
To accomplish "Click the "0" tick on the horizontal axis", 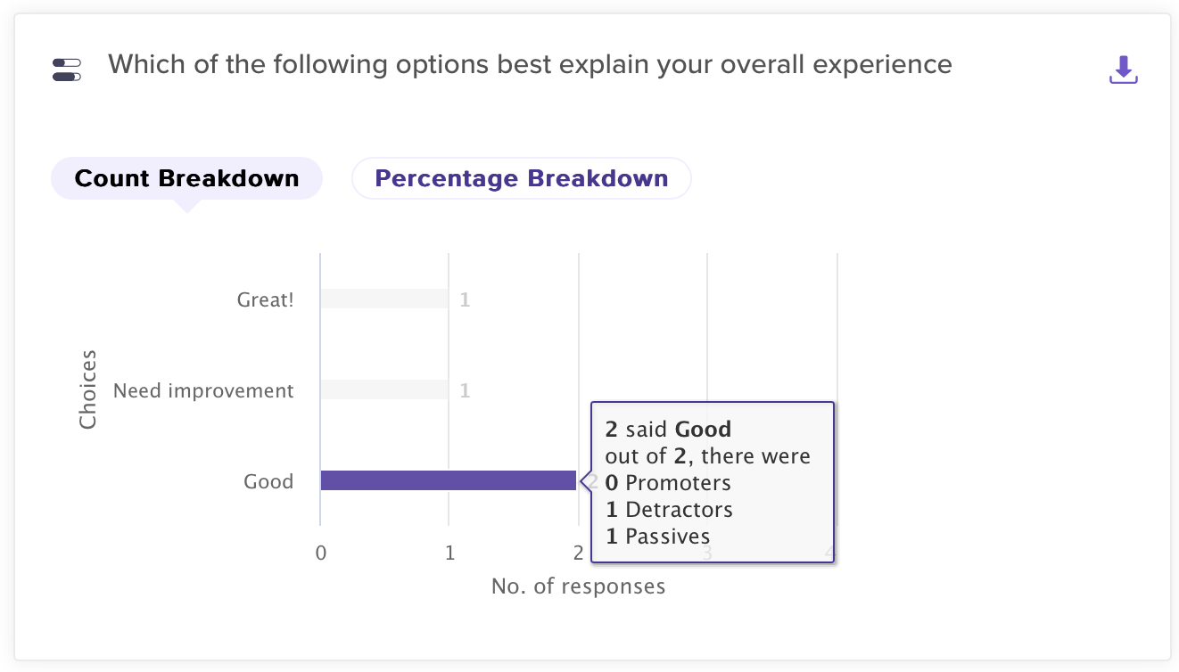I will (321, 553).
